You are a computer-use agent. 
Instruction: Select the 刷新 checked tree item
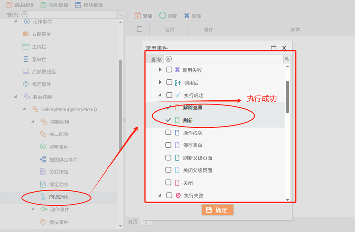click(x=188, y=120)
